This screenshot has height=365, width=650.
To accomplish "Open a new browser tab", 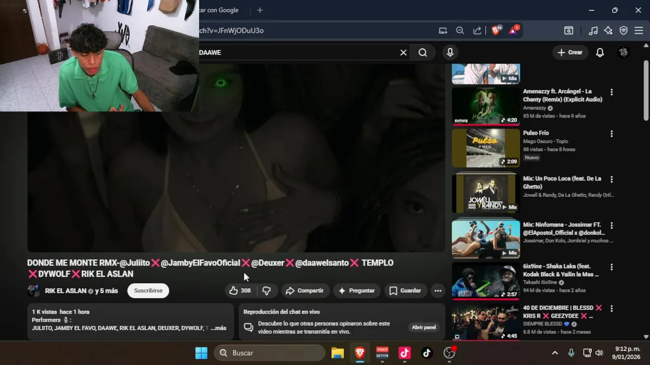I will coord(260,10).
